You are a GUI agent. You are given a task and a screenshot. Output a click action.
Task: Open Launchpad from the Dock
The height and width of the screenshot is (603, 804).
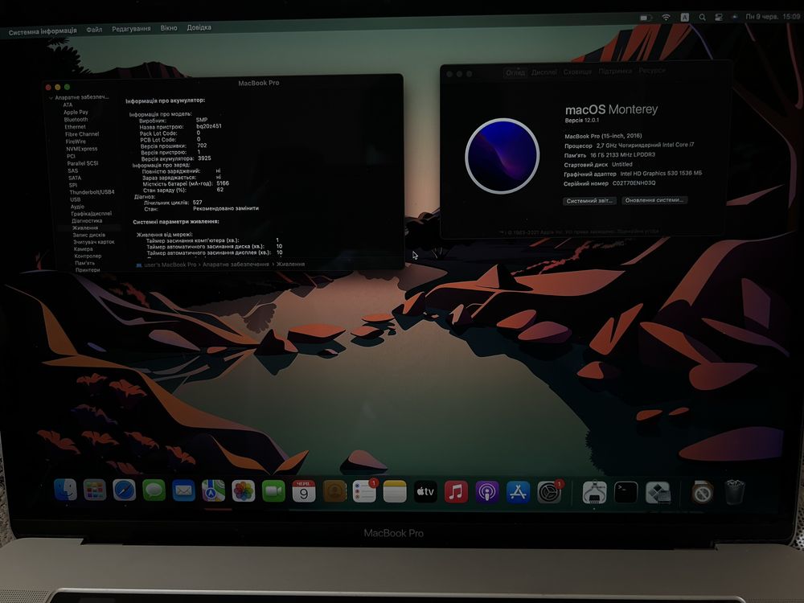[95, 490]
